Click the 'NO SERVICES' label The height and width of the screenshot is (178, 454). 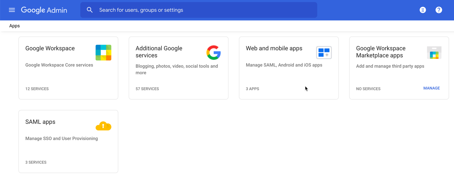[368, 89]
